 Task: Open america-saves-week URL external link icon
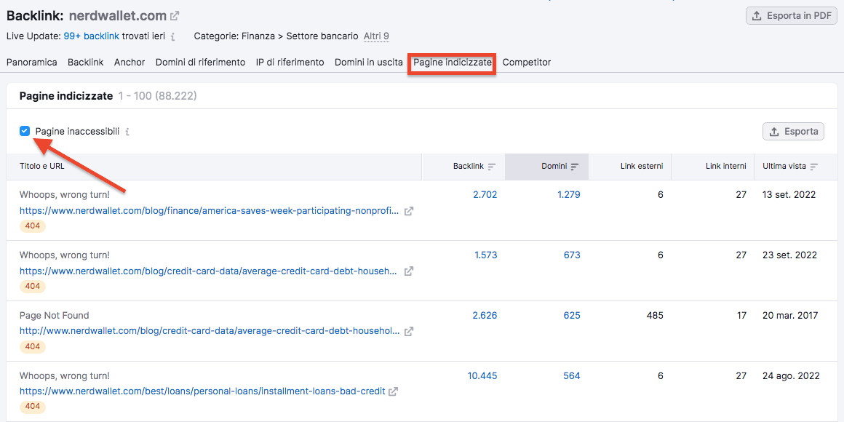coord(409,211)
